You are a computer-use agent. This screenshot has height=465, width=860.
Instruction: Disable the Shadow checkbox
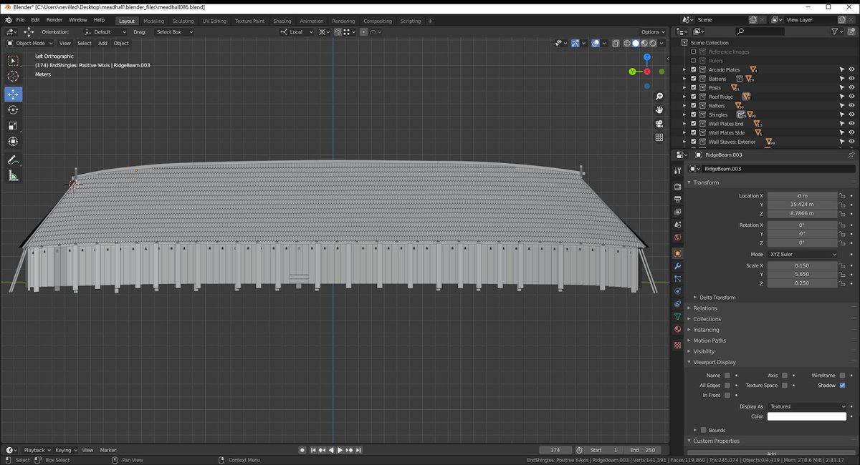842,385
